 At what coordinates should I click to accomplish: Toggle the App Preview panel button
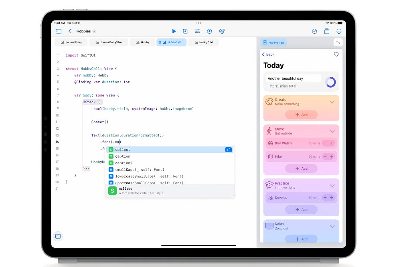pos(273,42)
